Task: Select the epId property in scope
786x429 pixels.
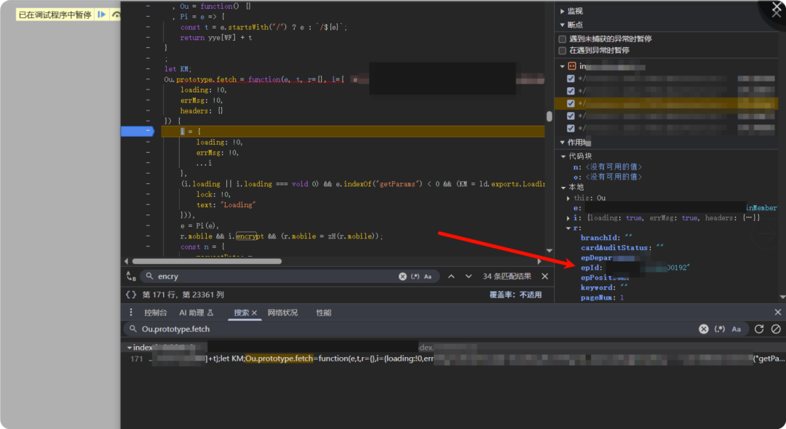Action: 590,268
